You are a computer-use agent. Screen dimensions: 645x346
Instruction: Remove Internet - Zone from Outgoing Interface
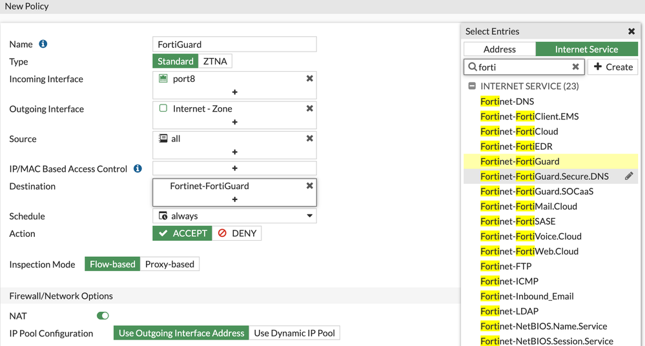click(x=310, y=108)
